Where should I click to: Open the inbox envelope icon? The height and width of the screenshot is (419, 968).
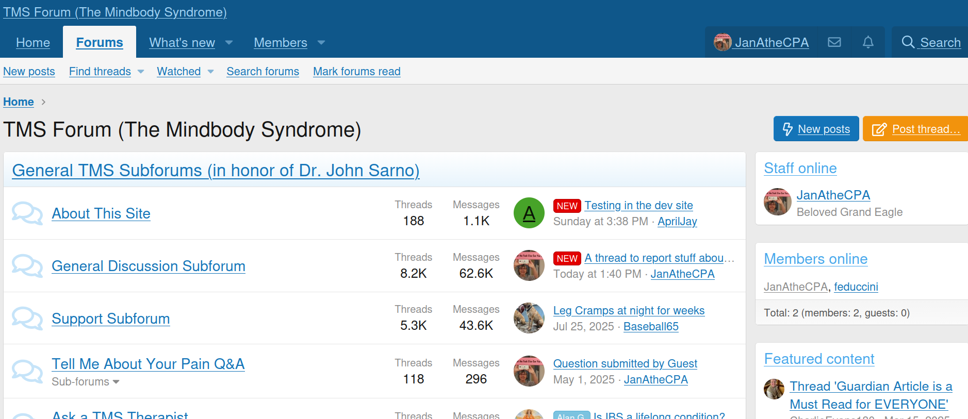tap(834, 42)
